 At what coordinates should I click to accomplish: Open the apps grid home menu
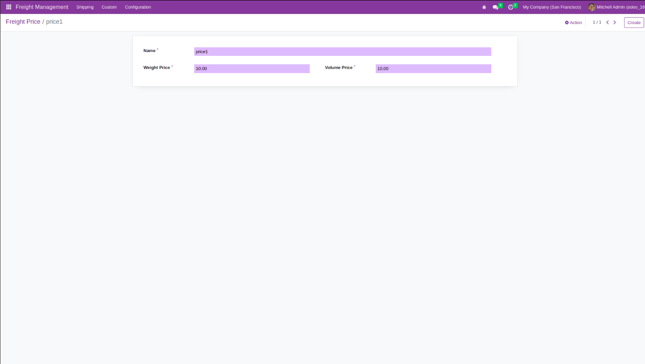click(9, 7)
